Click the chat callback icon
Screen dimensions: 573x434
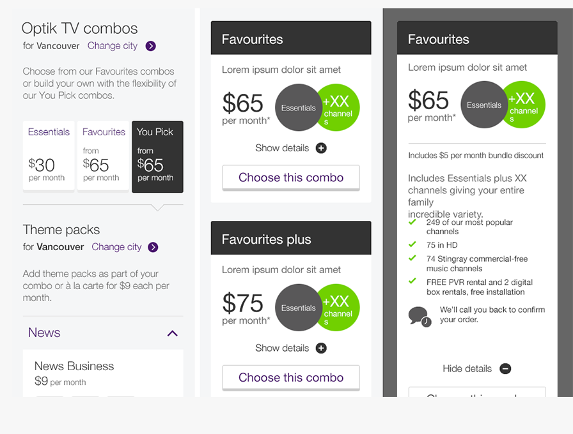(x=420, y=317)
